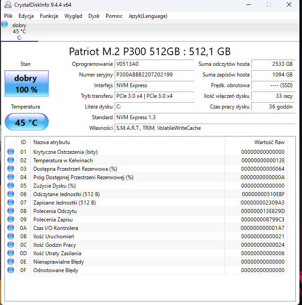Click raw value 000000000013E
Image resolution: width=302 pixels, height=305 pixels.
pos(263,161)
